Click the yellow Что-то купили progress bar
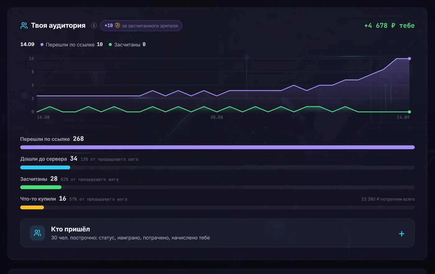Image resolution: width=435 pixels, height=274 pixels. tap(32, 207)
